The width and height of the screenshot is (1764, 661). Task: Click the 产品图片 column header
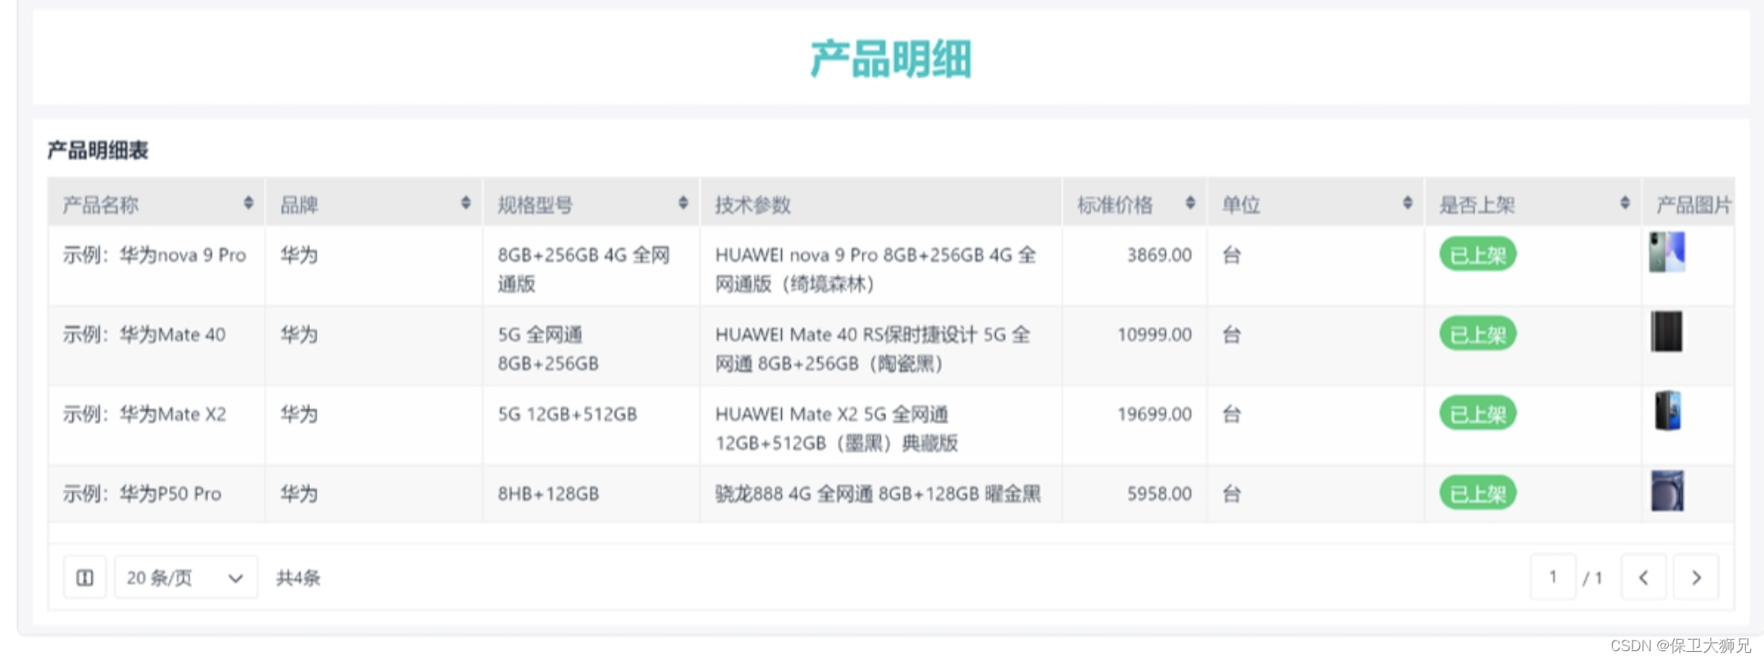[1689, 204]
